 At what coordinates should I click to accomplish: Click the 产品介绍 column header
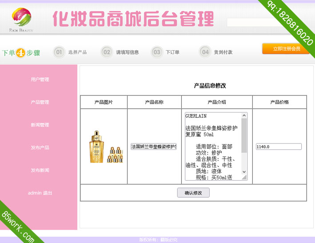[x=217, y=102]
